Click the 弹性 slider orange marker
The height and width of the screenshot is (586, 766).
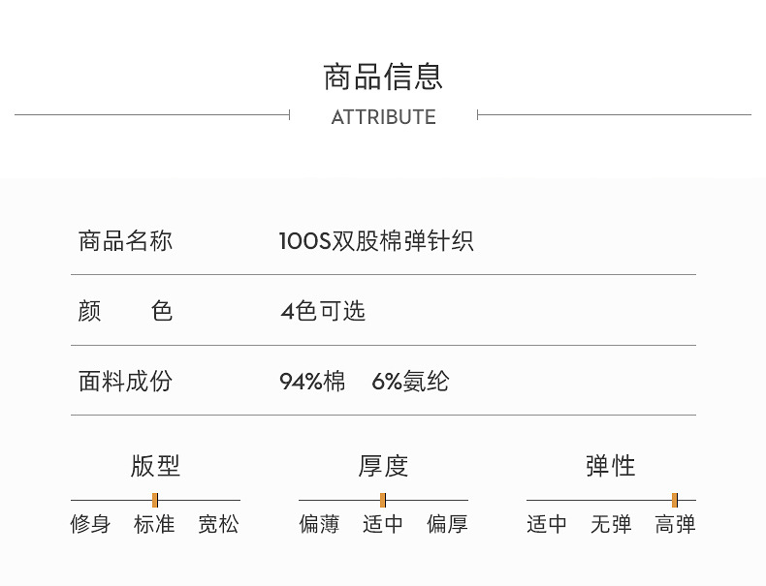click(675, 500)
